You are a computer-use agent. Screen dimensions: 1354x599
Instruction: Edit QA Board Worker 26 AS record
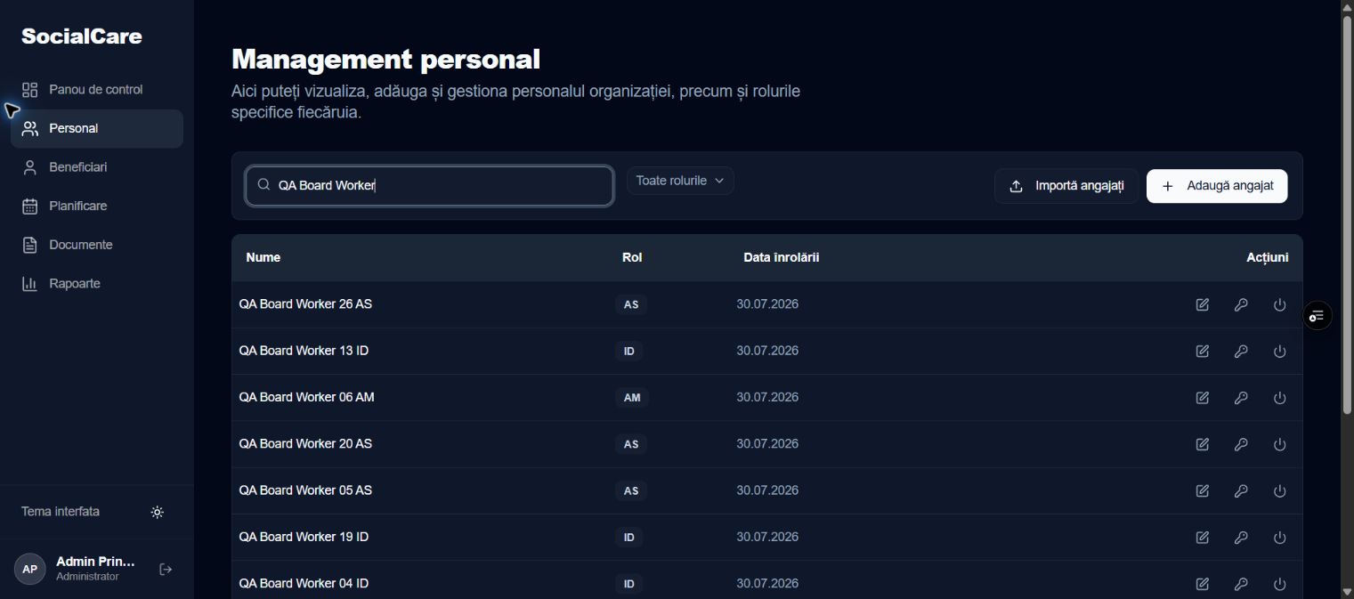1203,305
